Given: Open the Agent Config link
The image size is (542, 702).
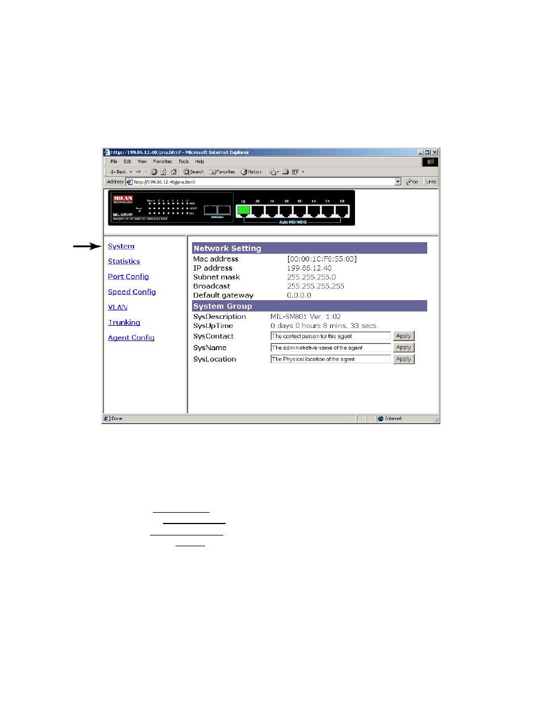Looking at the screenshot, I should coord(131,338).
